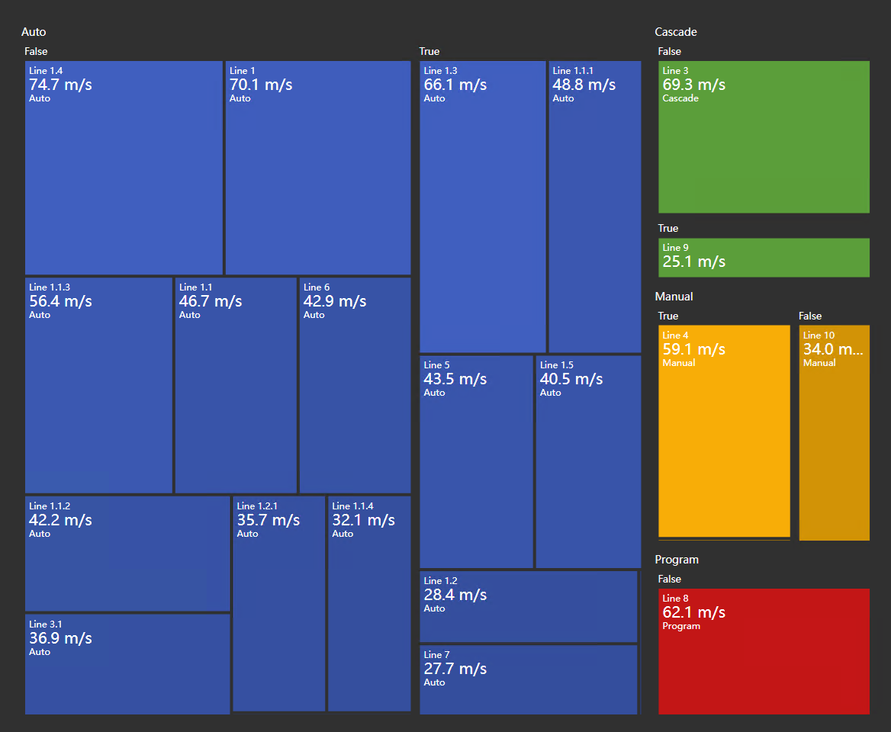Screen dimensions: 891x732
Task: Click the False subgroup label under Cascade
Action: click(x=669, y=51)
